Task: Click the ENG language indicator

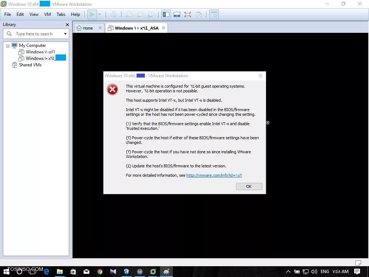Action: pos(325,272)
